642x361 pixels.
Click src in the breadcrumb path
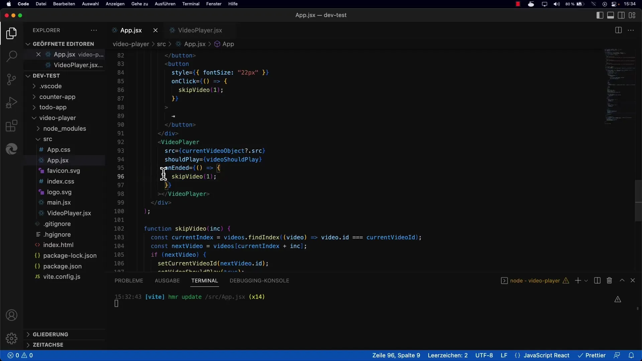click(x=161, y=44)
